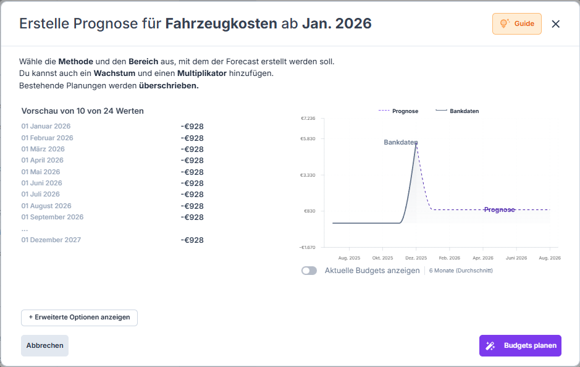Click the 6 Monate (Durchschnitt) label

(460, 271)
